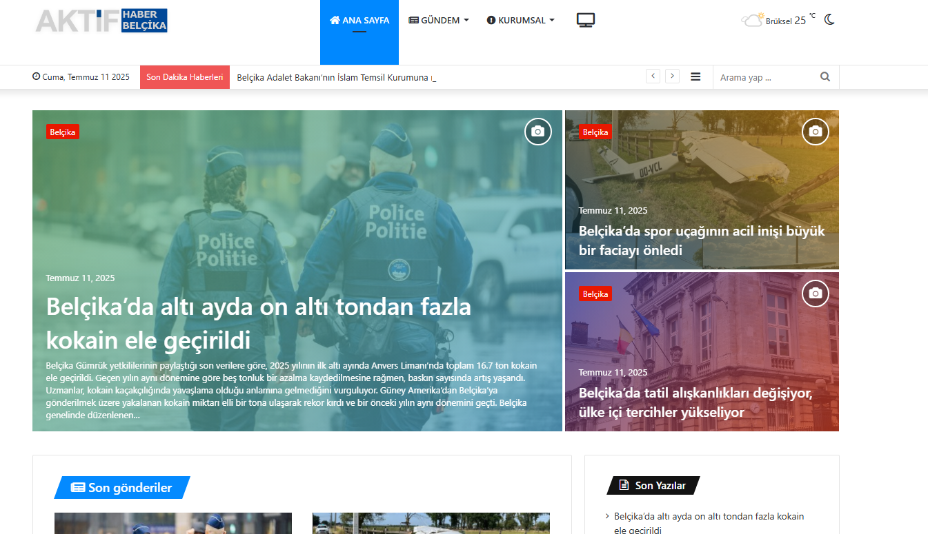Click the Aktif Haber Belçika logo
The width and height of the screenshot is (928, 534).
pos(101,21)
